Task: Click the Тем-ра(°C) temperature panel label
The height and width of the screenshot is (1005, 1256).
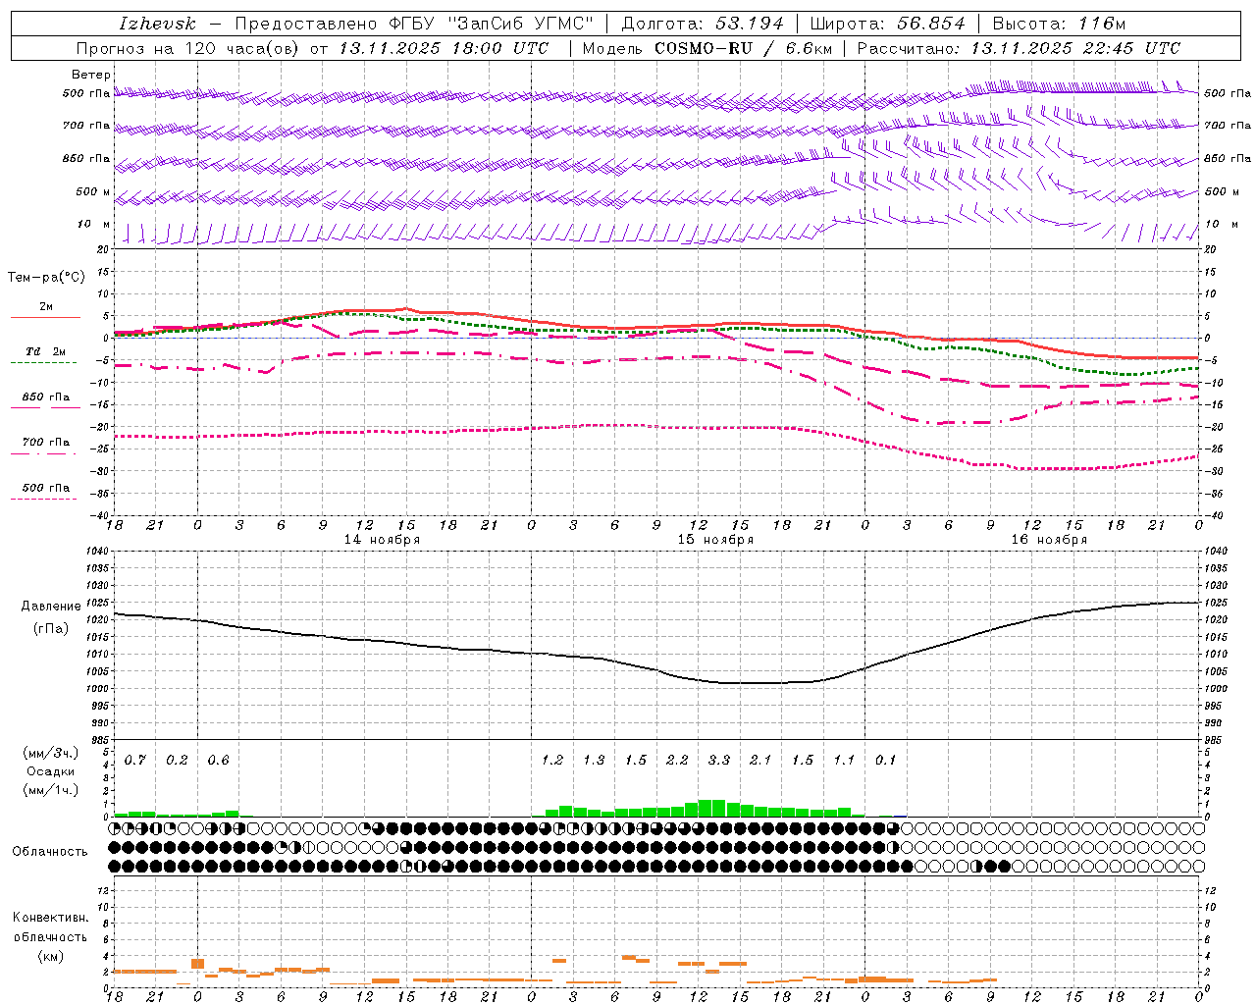Action: pos(46,278)
